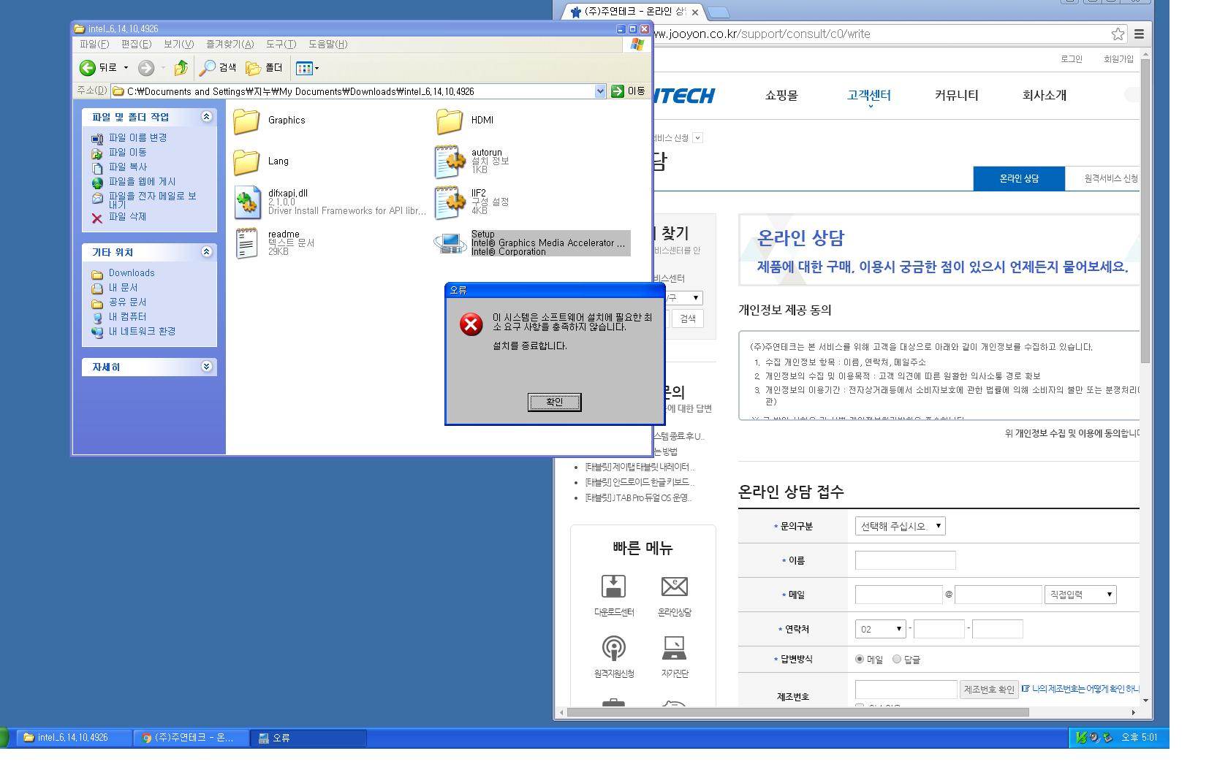Click the Back arrow icon in Explorer toolbar
The image size is (1228, 767).
click(88, 68)
